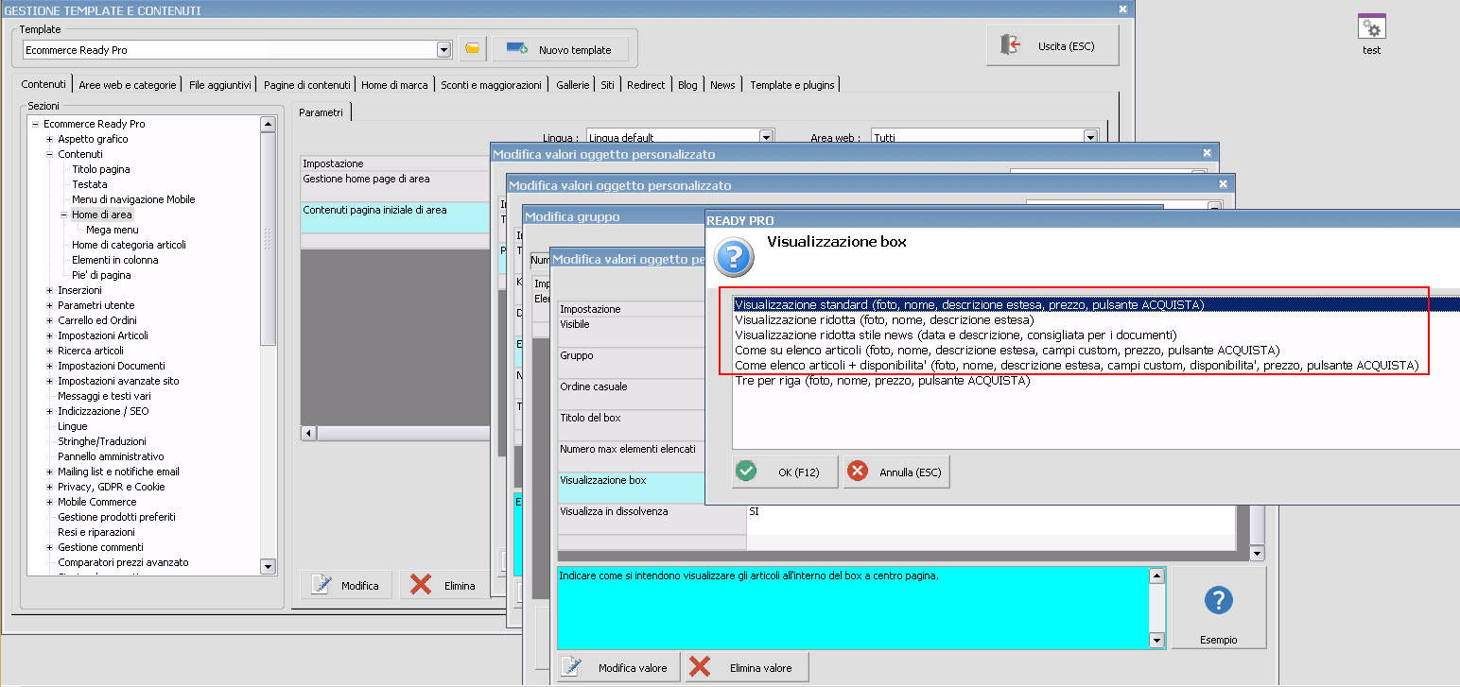Image resolution: width=1460 pixels, height=687 pixels.
Task: Select Stringhe/Traduzioni tree item
Action: point(102,441)
